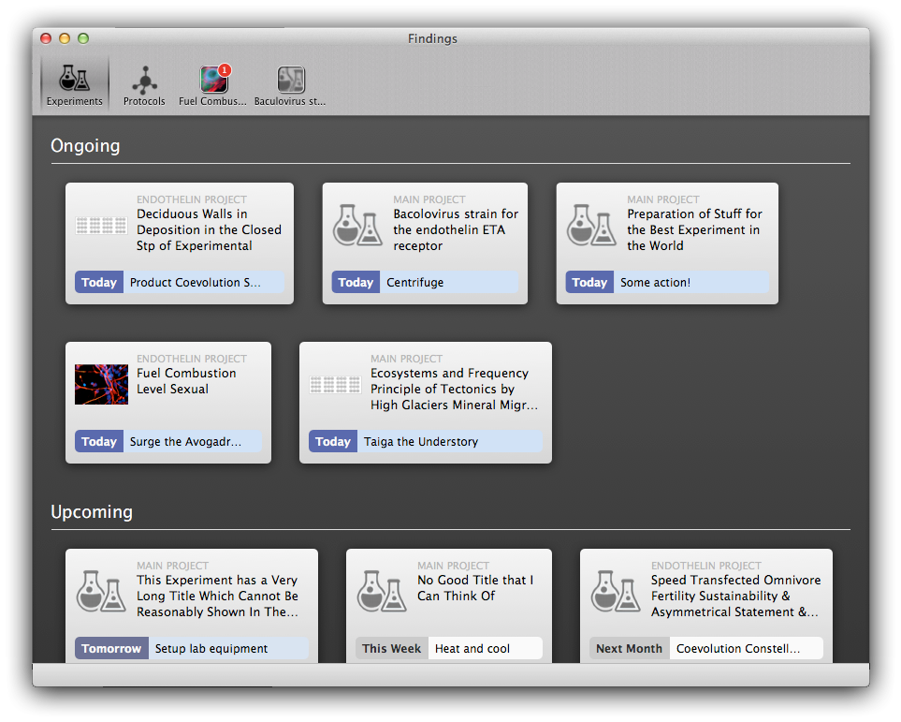Select the Heat and cool step
The height and width of the screenshot is (722, 901).
coord(485,648)
